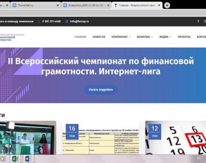Select the Главная - Всероссийский tab
The height and width of the screenshot is (163, 206).
coord(137,6)
